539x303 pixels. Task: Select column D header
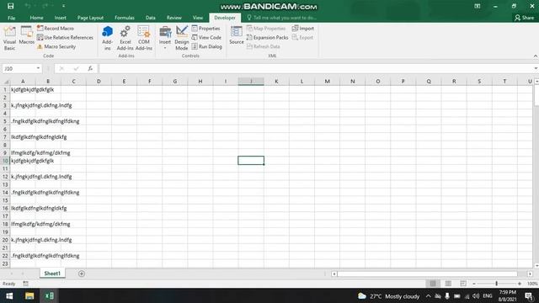tap(99, 82)
